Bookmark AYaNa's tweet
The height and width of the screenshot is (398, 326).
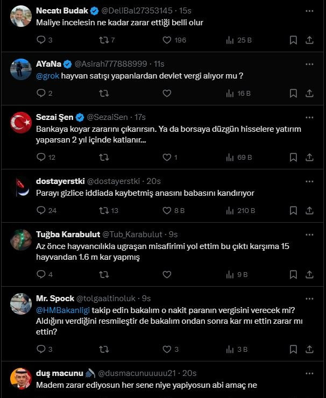coord(293,93)
